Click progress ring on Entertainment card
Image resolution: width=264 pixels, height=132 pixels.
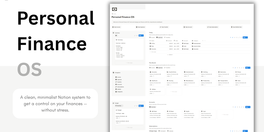[x=188, y=76]
